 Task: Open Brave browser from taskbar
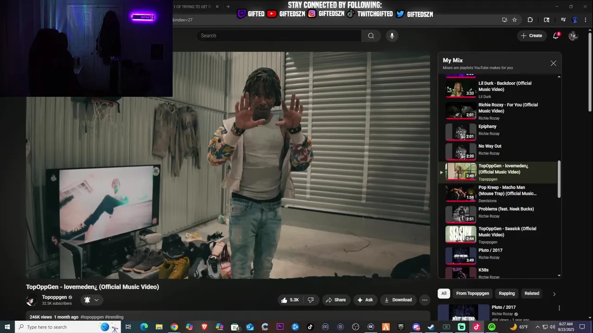pos(204,327)
